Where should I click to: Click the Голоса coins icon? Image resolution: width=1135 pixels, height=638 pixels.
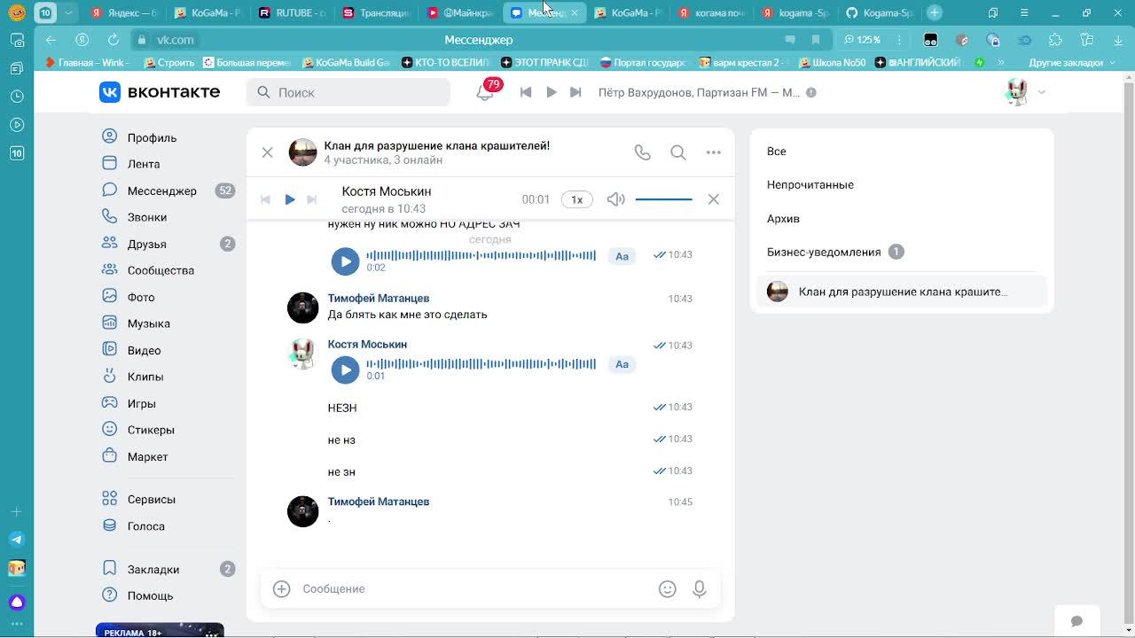click(x=110, y=525)
